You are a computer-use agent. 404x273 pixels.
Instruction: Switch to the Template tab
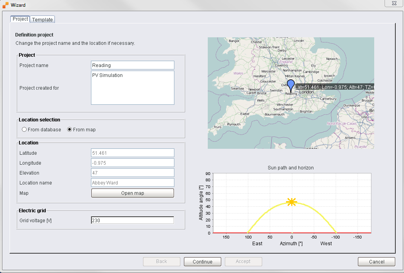coord(42,19)
